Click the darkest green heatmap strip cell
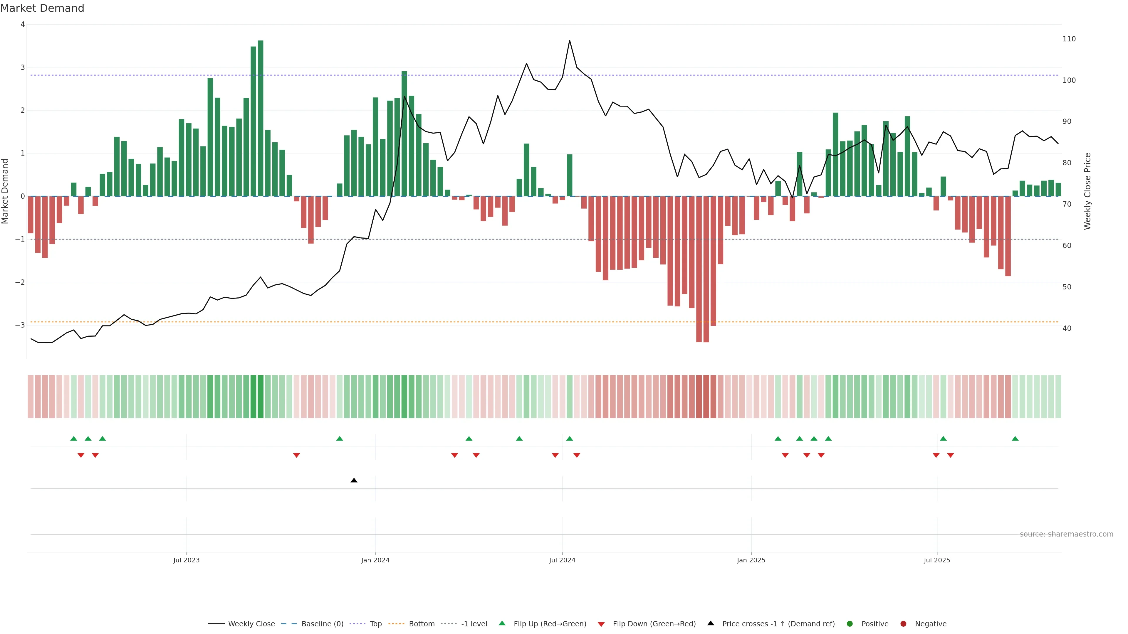Screen dimensions: 1128x634 [x=261, y=397]
